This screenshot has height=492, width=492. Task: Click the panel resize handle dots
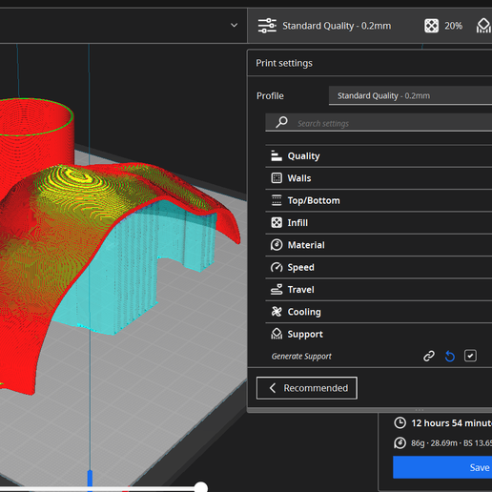(x=420, y=410)
